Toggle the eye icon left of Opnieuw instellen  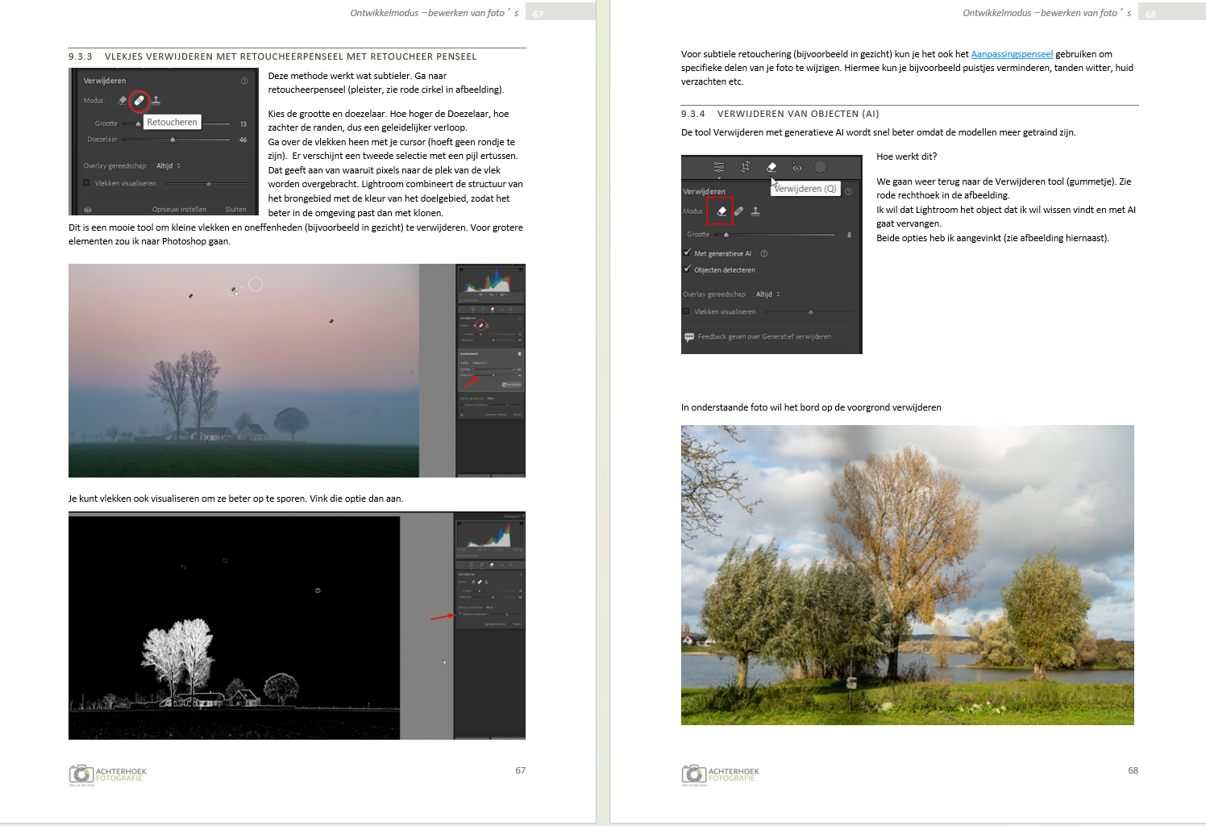pyautogui.click(x=88, y=210)
